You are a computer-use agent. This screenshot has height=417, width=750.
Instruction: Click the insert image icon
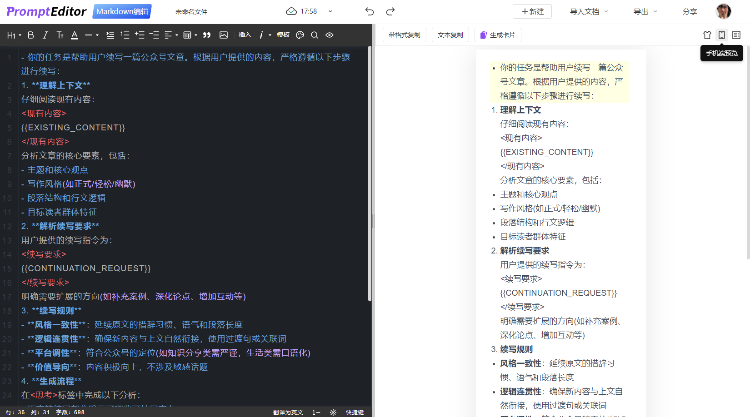point(224,35)
